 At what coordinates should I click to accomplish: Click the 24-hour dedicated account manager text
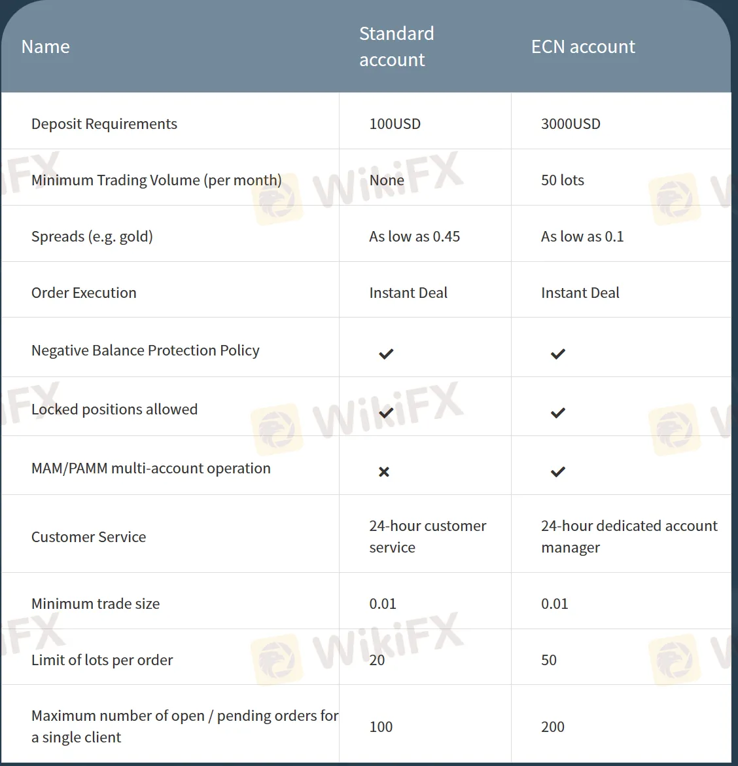click(x=629, y=536)
